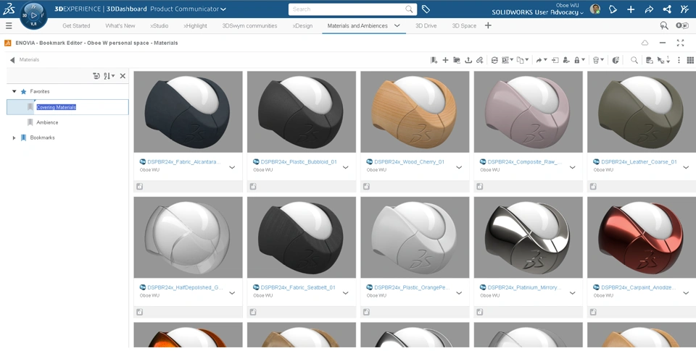Toggle the play mode switch at right of tab bar

(681, 26)
